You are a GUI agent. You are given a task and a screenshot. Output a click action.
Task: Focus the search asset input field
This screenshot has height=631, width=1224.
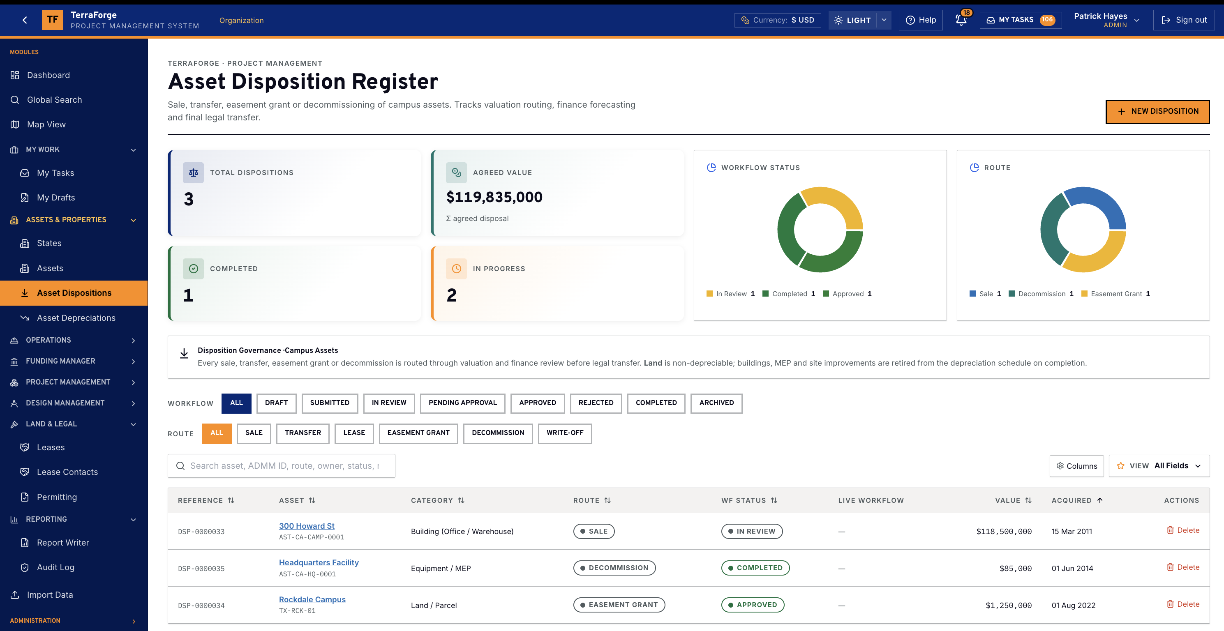281,466
